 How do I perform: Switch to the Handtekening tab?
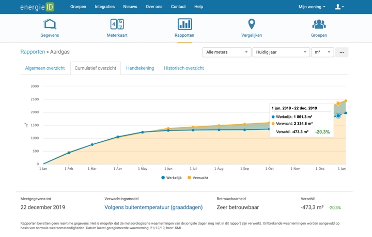[140, 68]
